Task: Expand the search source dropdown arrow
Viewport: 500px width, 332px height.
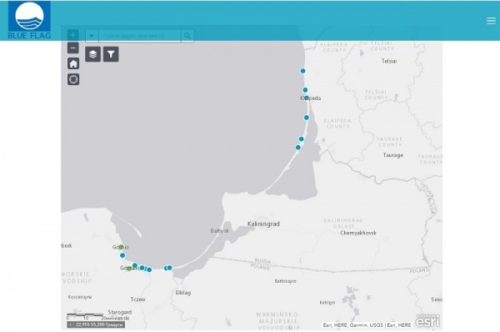Action: point(92,36)
